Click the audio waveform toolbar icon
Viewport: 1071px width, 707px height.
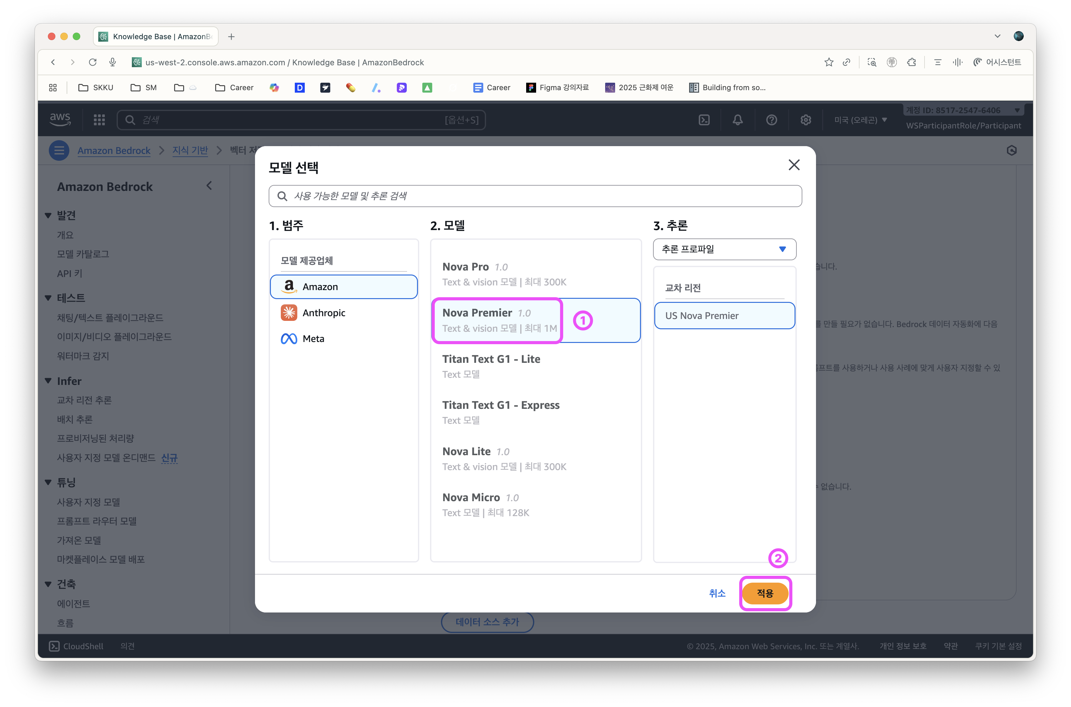tap(958, 62)
